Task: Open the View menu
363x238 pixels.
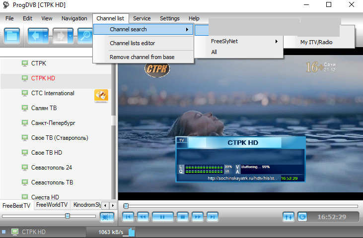Action: (47, 18)
